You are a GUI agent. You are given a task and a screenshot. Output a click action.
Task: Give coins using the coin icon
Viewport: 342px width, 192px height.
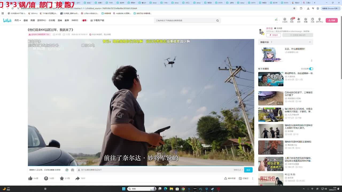click(46, 178)
